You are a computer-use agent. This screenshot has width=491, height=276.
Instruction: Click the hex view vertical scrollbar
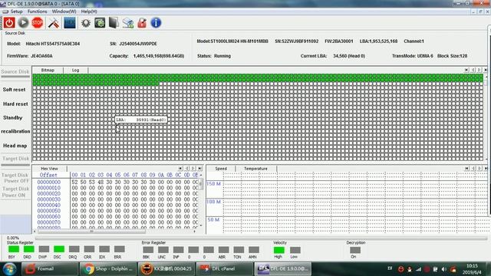(201, 200)
